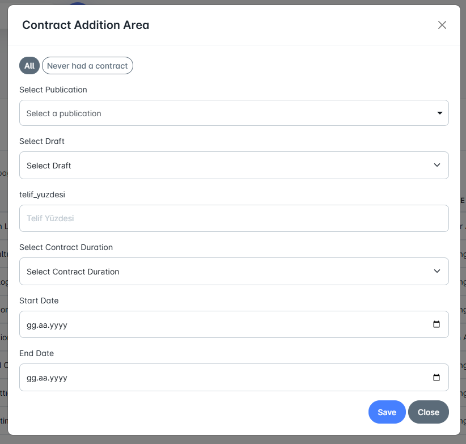
Task: Click the Select Draft chevron arrow
Action: [437, 165]
